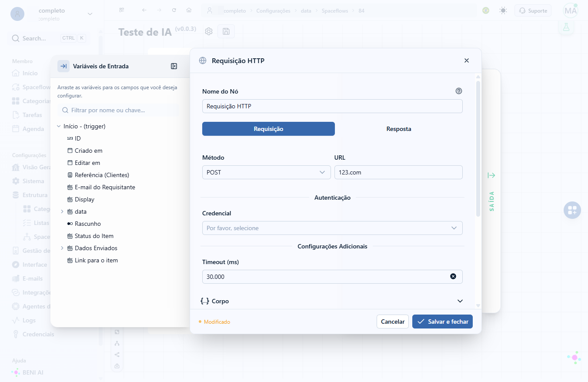Toggle the light theme sun icon
The width and height of the screenshot is (588, 382).
[x=503, y=10]
